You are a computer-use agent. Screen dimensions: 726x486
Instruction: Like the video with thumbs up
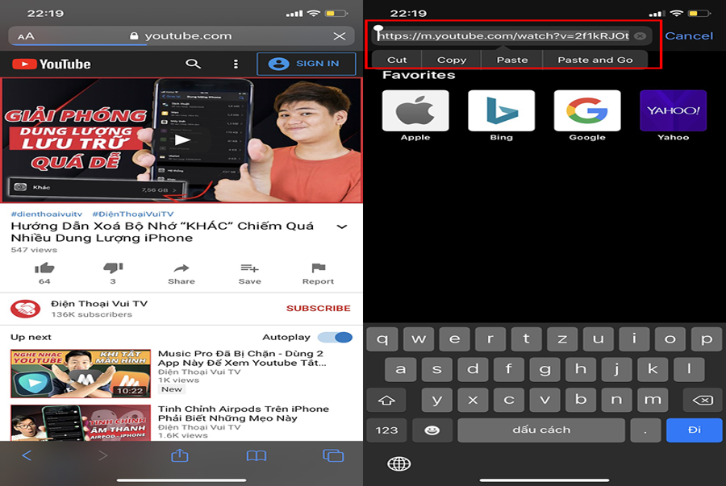pos(44,268)
